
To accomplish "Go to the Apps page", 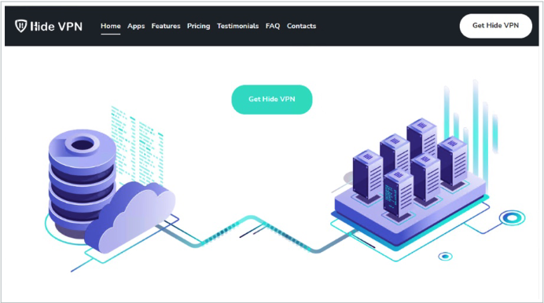I will pyautogui.click(x=136, y=26).
